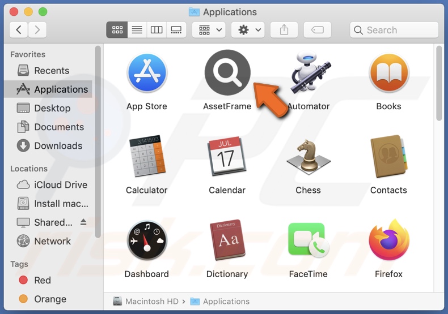Viewport: 448px width, 314px height.
Task: Filter by the Red tag
Action: coord(48,280)
